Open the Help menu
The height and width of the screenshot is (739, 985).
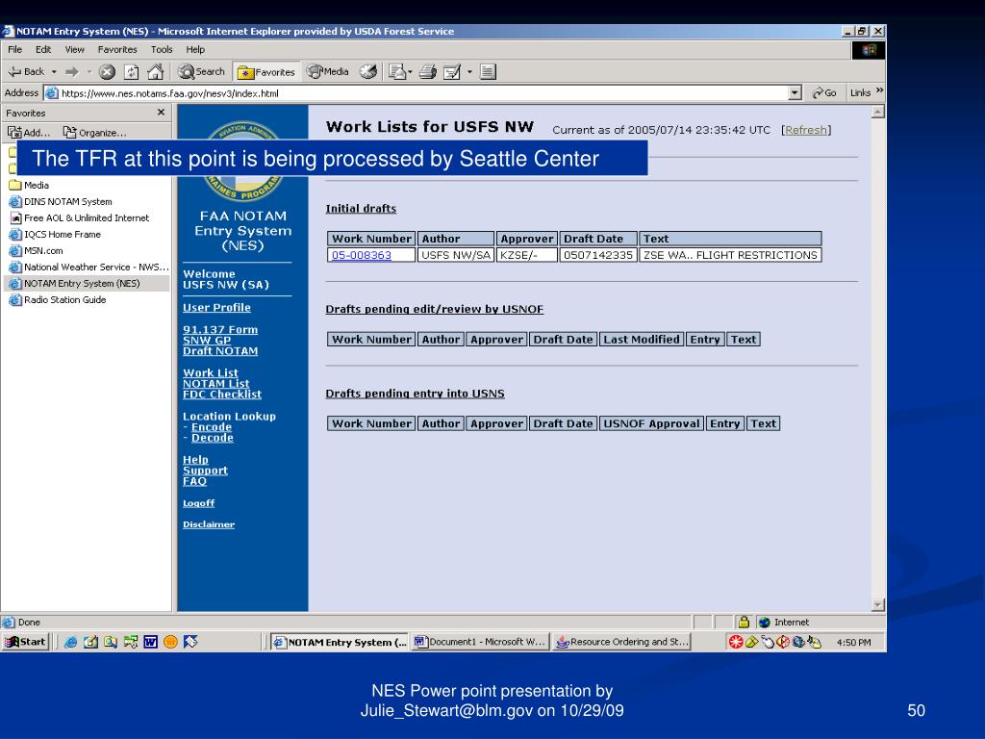[195, 50]
